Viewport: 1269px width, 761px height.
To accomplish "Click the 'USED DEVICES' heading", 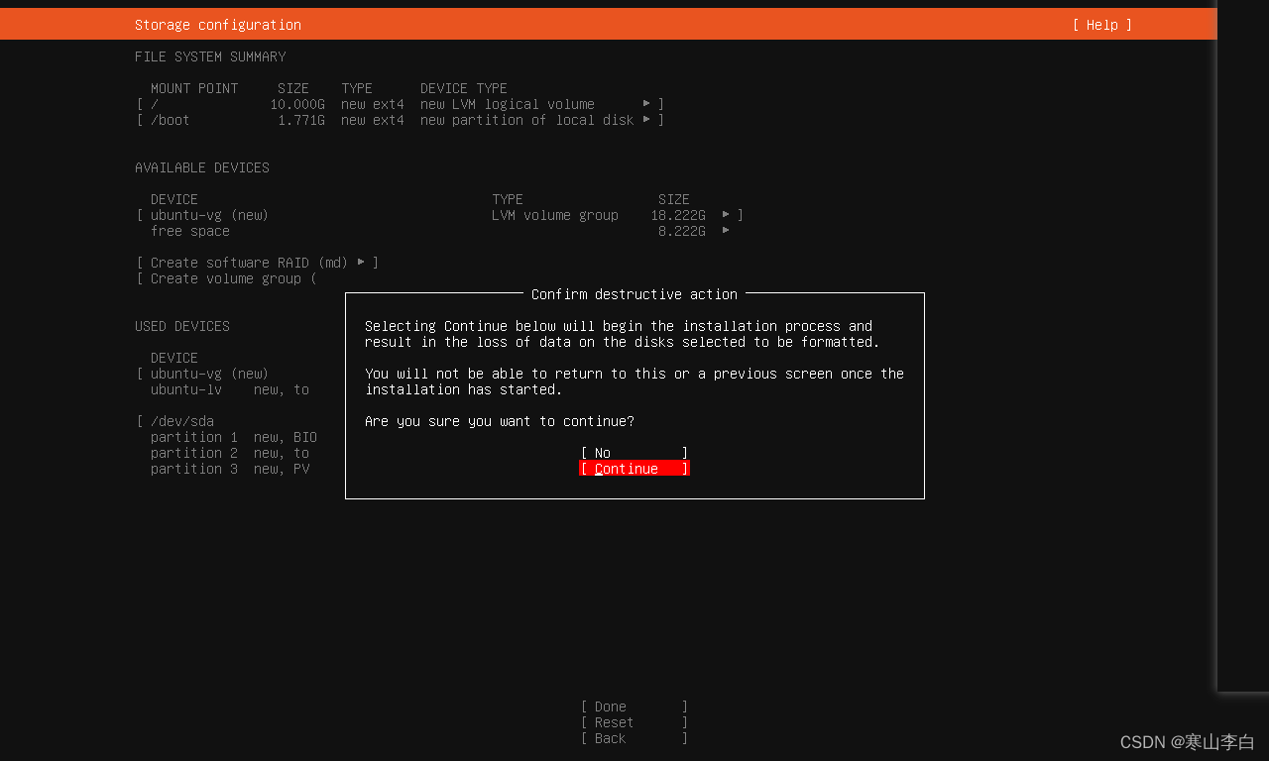I will pos(182,326).
